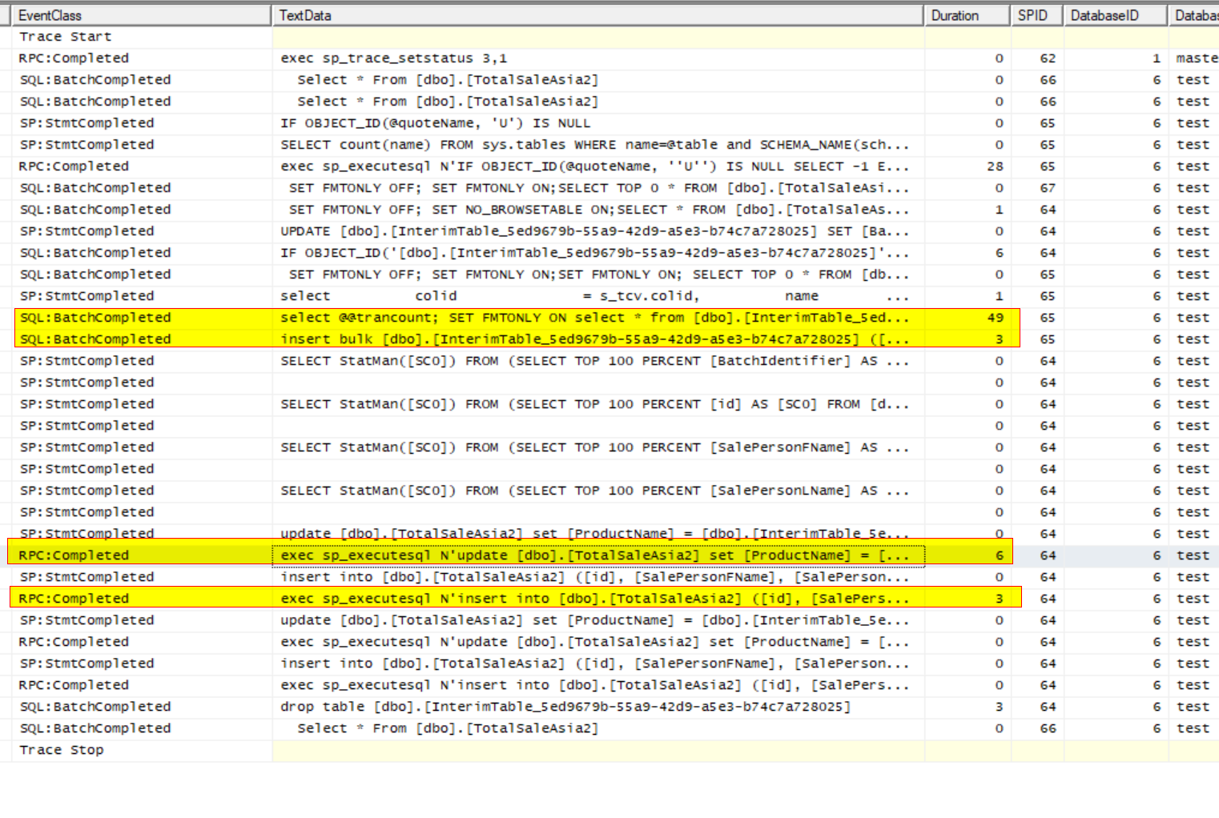Select the highlighted sp_executesql insert RPC row
Screen dimensions: 1219x818
point(481,598)
